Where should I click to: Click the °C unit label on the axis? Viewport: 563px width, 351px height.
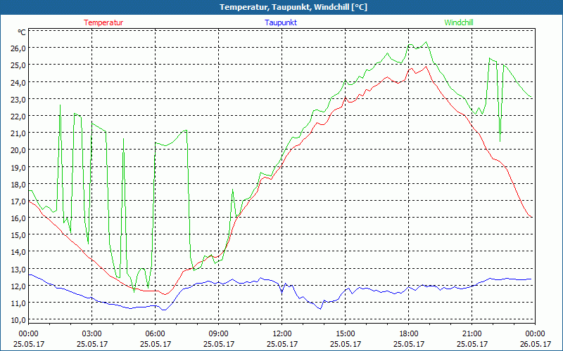(x=22, y=32)
